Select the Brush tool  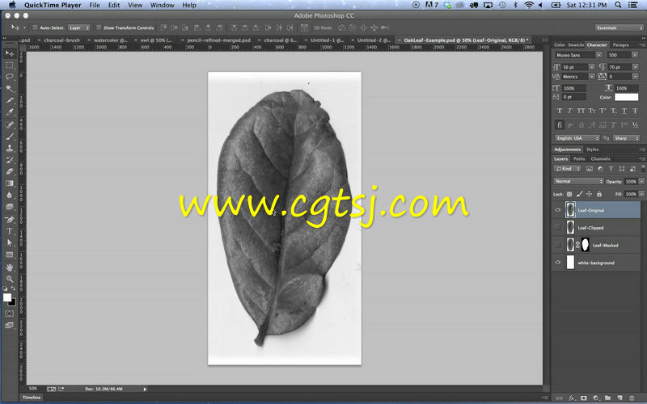pyautogui.click(x=10, y=137)
